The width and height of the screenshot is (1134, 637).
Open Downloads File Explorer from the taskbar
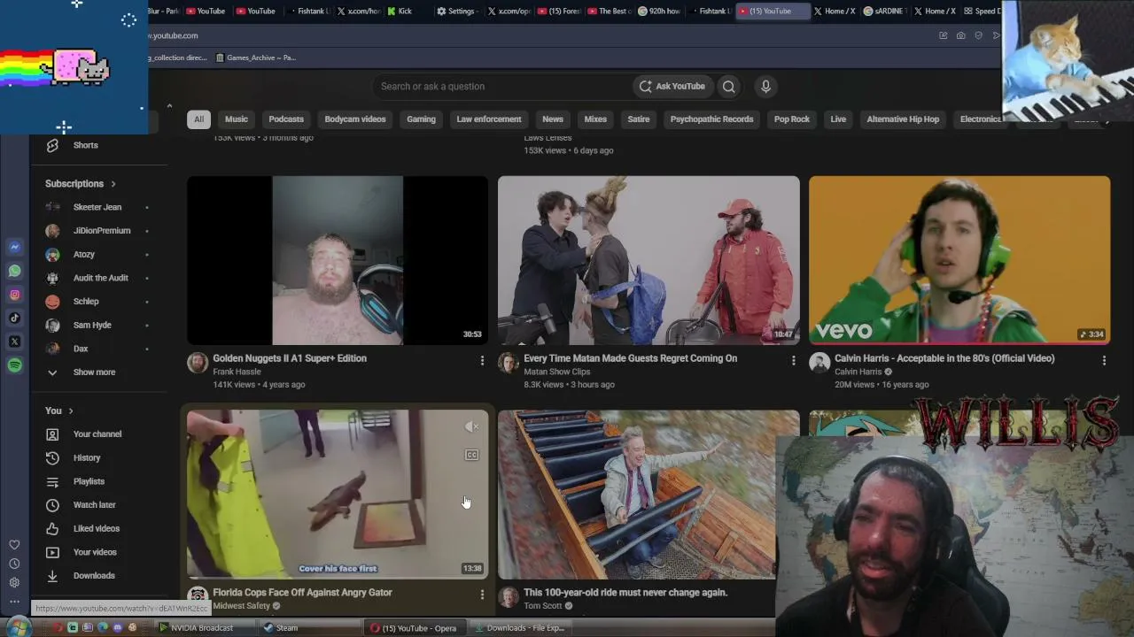click(519, 628)
